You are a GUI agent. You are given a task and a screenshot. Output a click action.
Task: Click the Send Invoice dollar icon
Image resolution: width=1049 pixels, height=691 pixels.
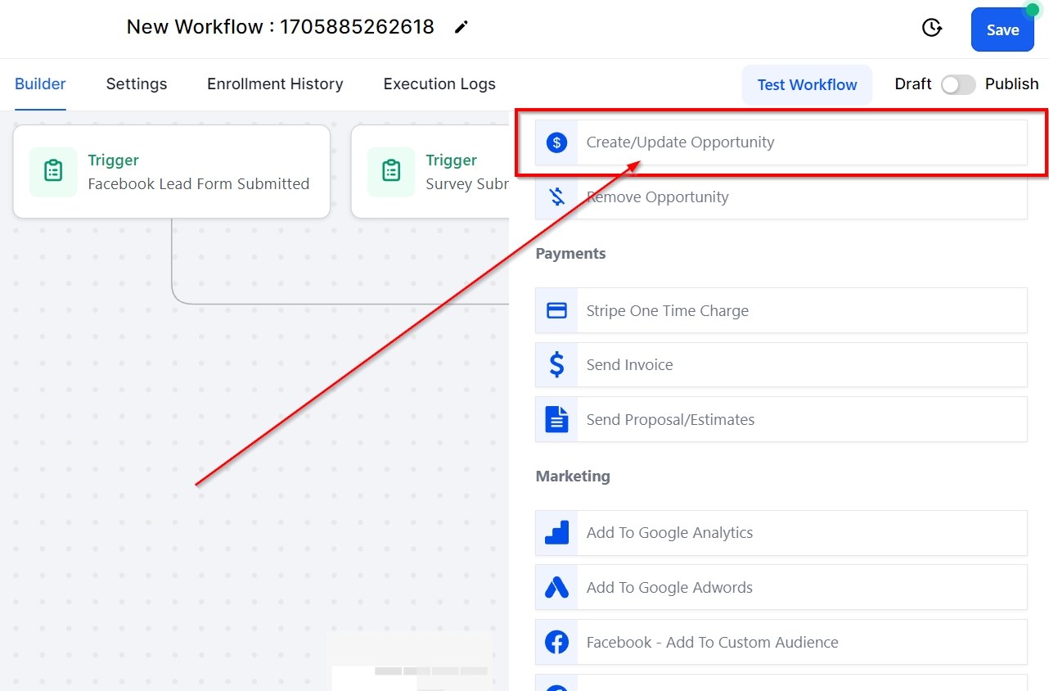tap(556, 365)
